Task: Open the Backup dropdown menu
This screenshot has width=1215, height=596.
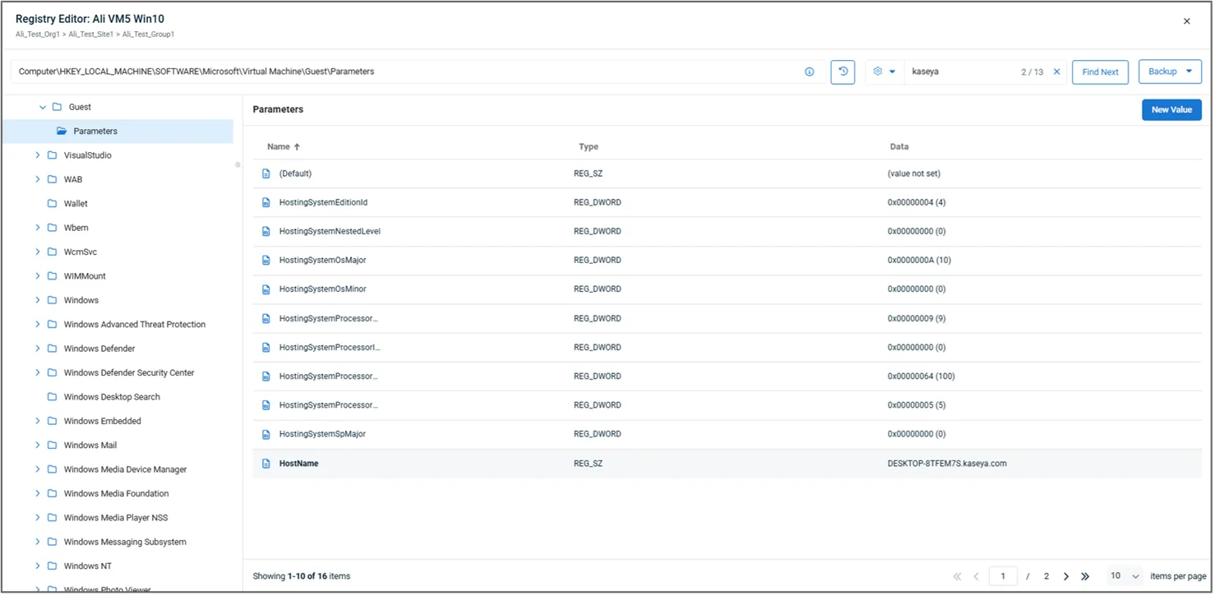Action: (x=1169, y=72)
